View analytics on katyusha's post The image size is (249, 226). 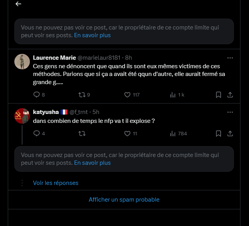tap(173, 133)
